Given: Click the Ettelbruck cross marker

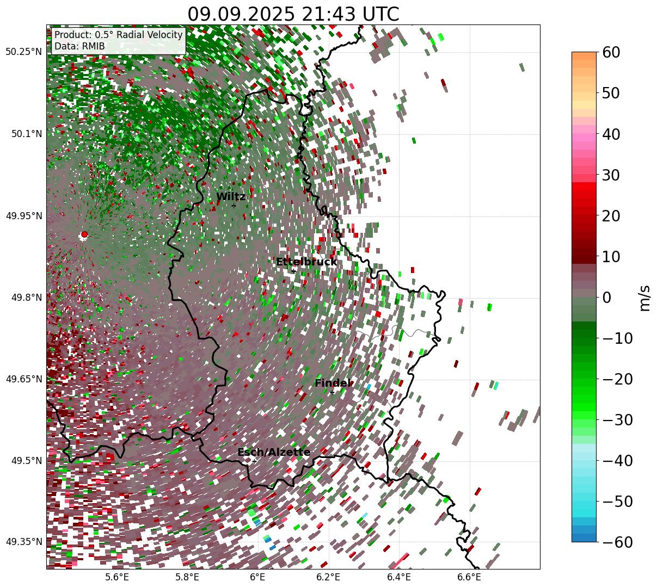Looking at the screenshot, I should tap(293, 271).
